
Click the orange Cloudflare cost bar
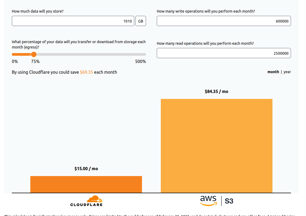[86, 184]
